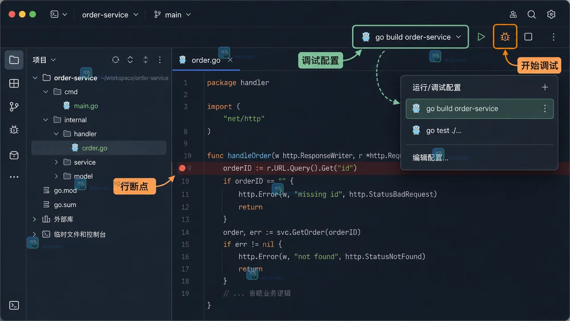Open main.go in project tree
The image size is (570, 321).
pos(86,106)
